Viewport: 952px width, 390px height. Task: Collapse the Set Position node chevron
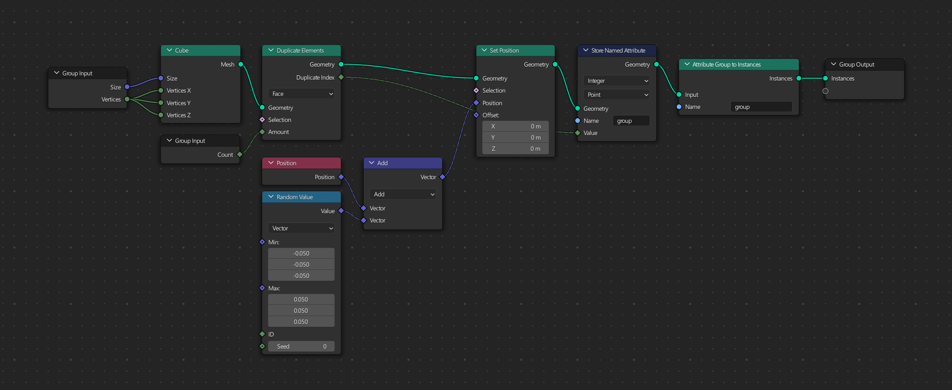coord(484,50)
